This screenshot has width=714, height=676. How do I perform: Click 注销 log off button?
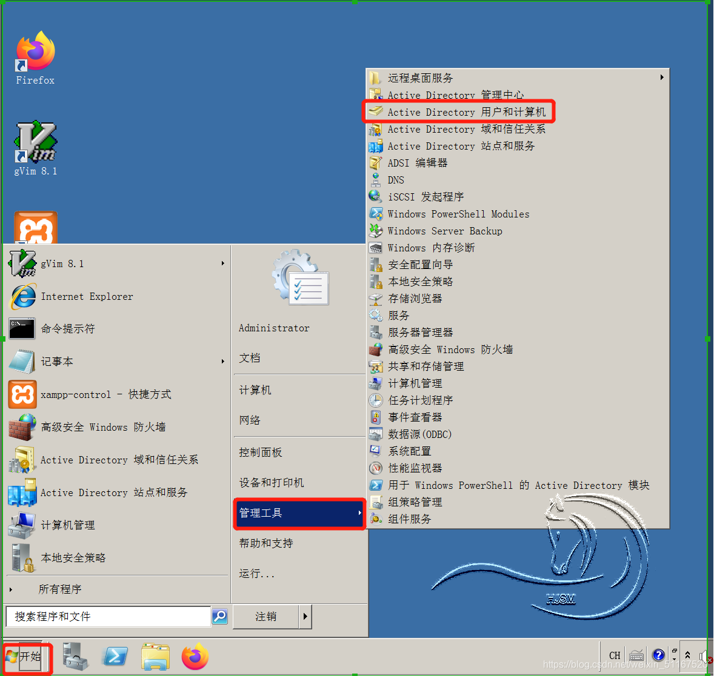(266, 617)
